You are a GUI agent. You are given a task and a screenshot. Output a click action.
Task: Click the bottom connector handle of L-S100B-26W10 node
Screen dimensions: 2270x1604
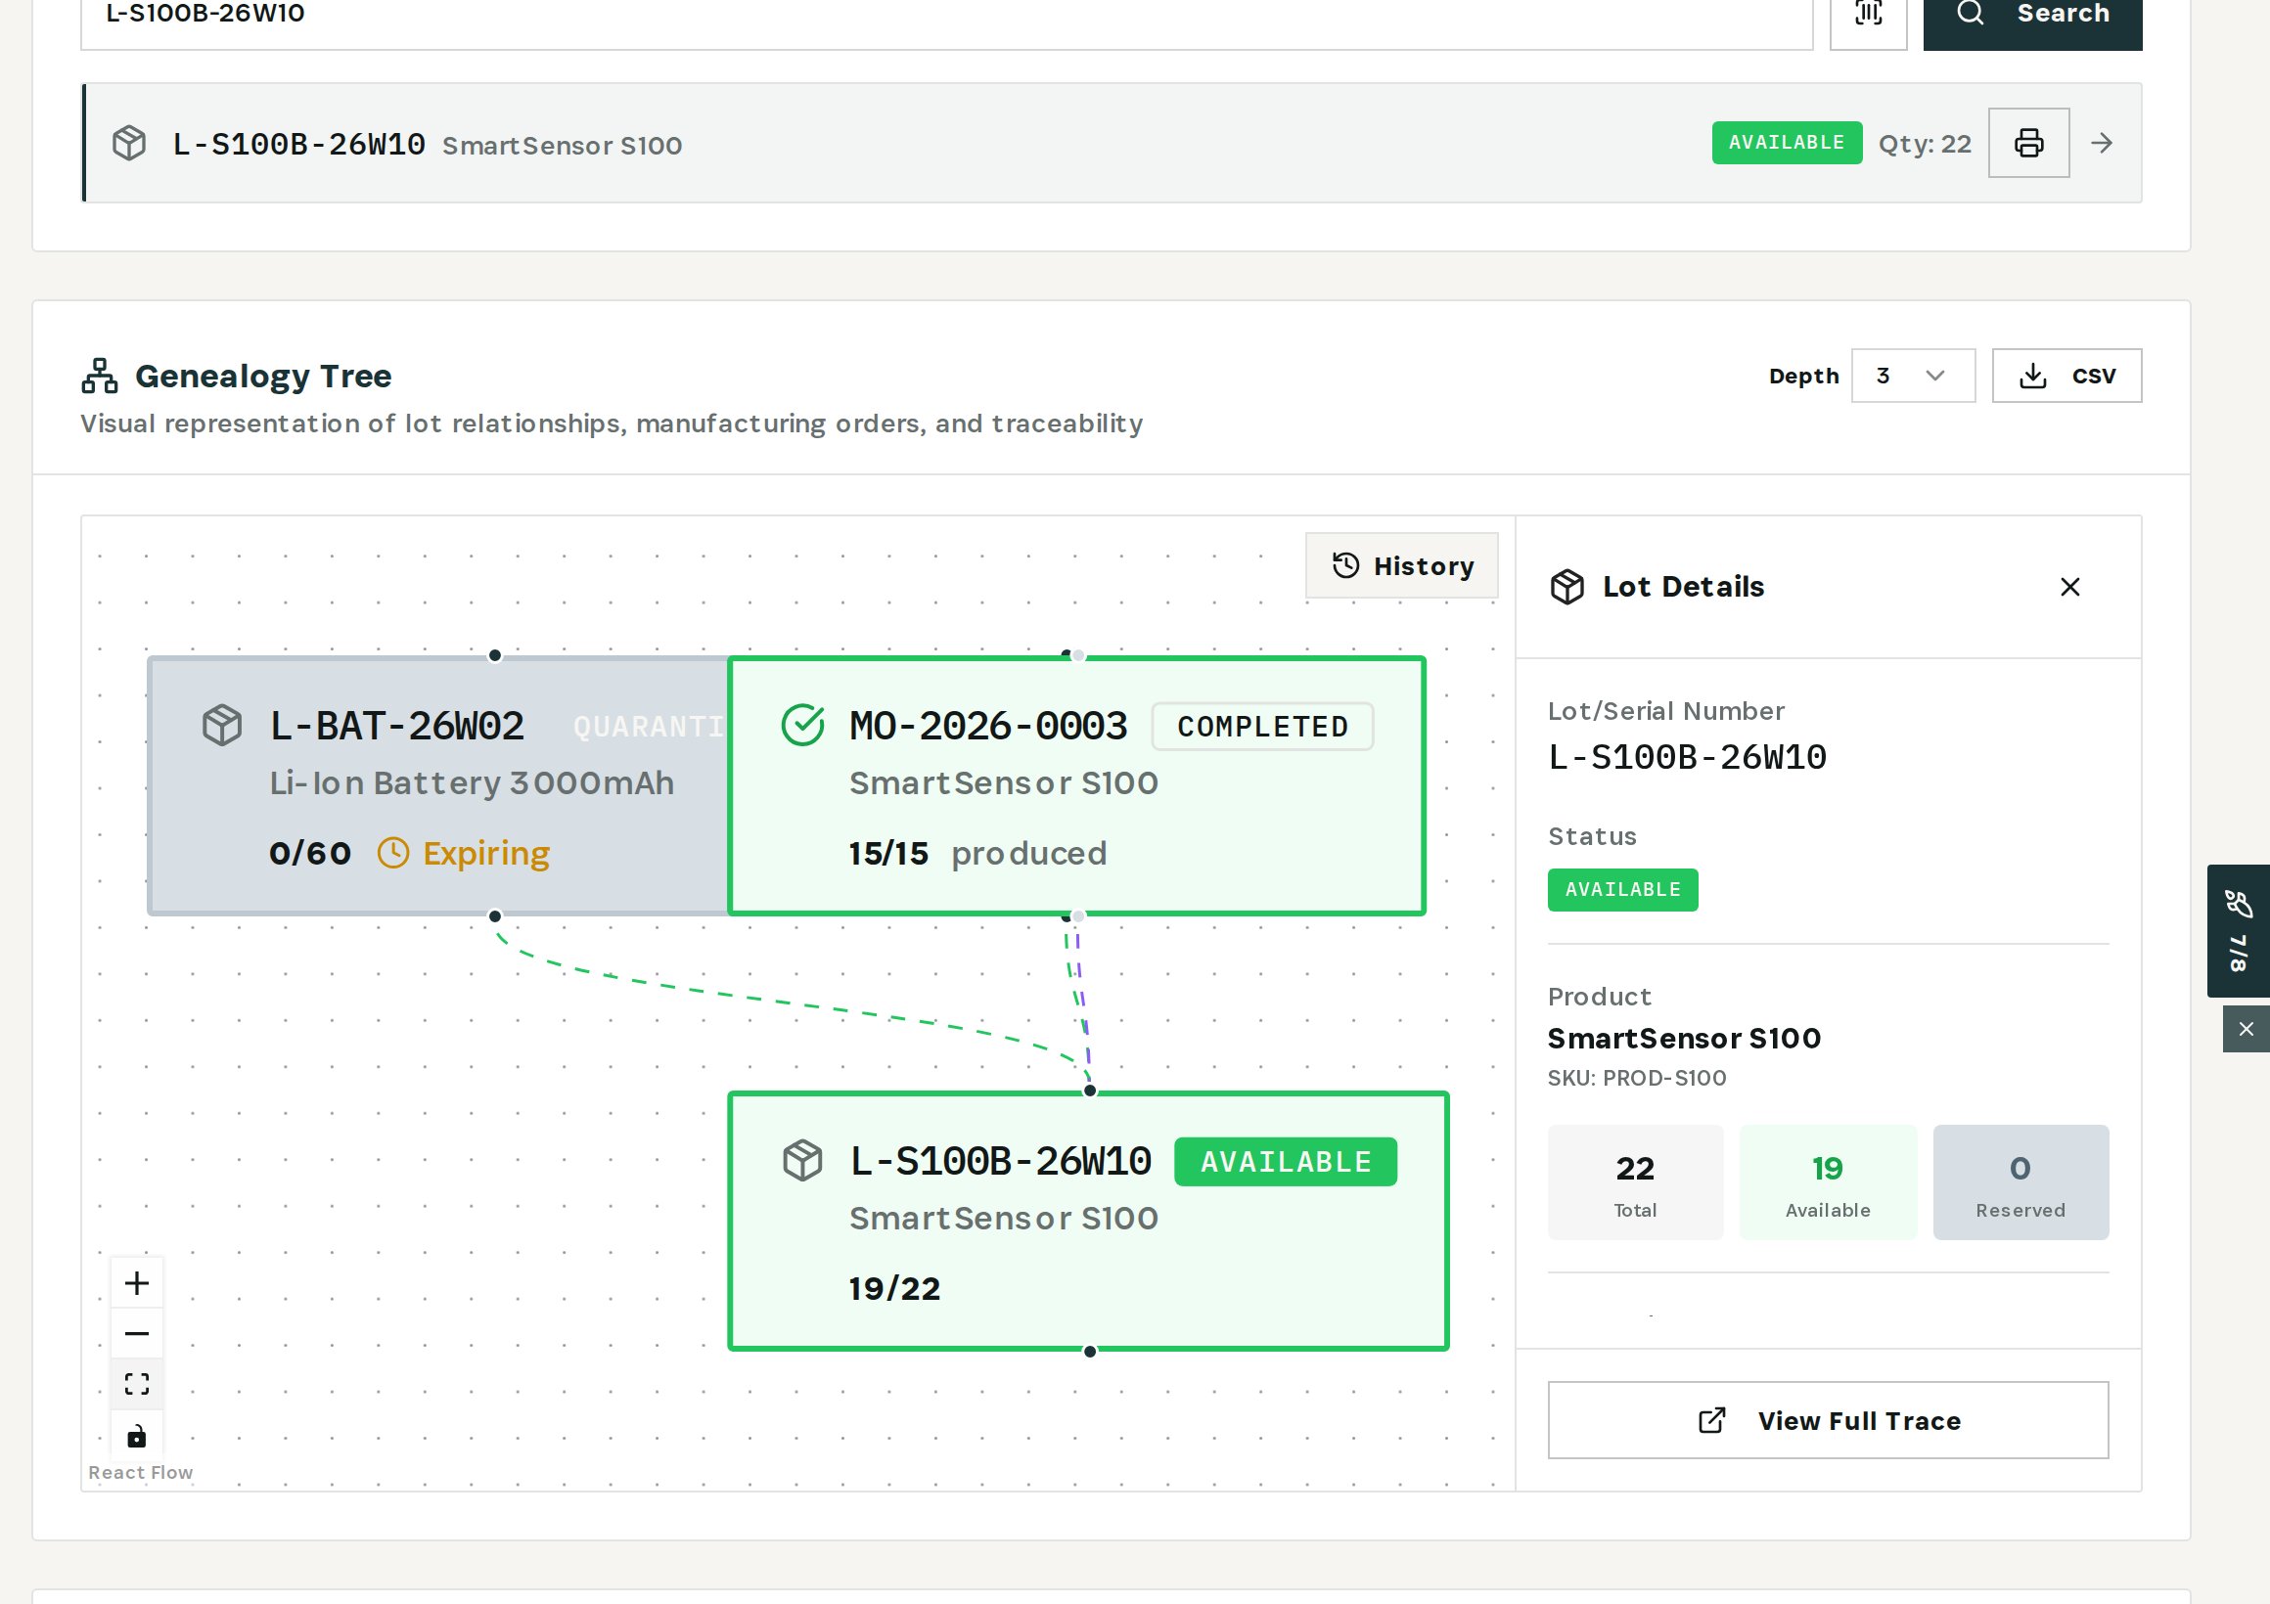(1090, 1352)
